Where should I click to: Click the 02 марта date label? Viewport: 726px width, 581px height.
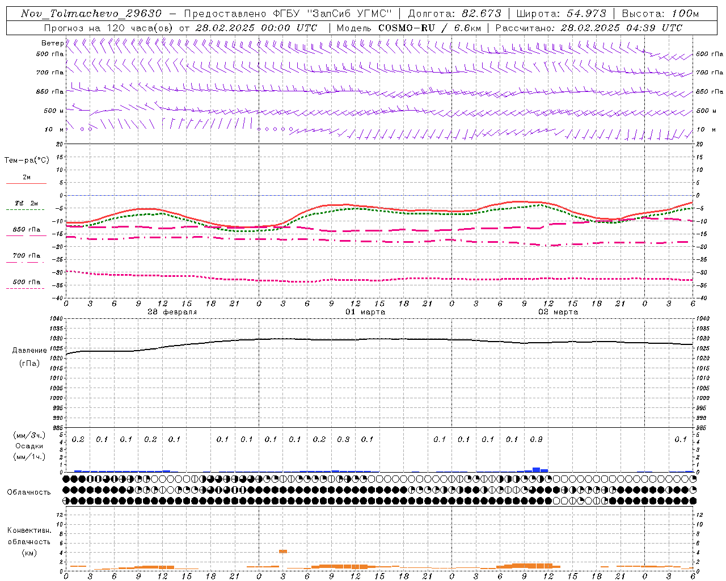558,312
